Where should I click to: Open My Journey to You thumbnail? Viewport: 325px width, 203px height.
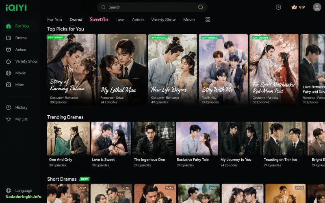[x=240, y=138]
